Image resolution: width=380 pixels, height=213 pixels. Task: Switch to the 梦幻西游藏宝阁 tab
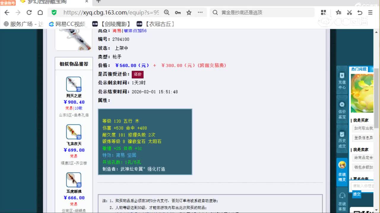pos(47,3)
